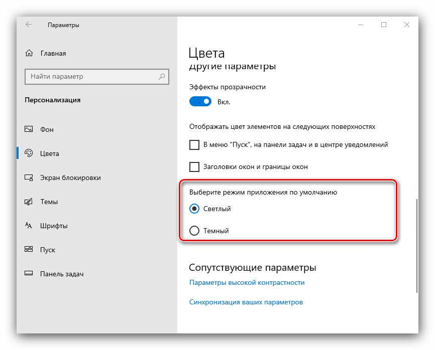Click the Панель задач taskbar icon

tap(29, 274)
